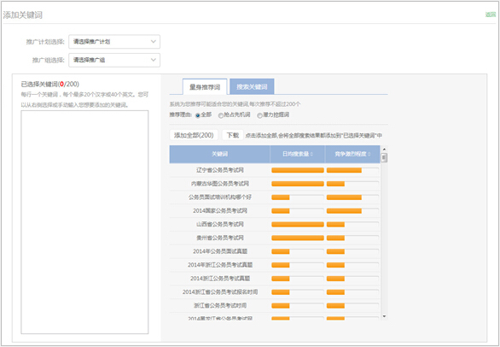500x347 pixels.
Task: Select the 潜力挖掘词 radio button
Action: [x=259, y=115]
